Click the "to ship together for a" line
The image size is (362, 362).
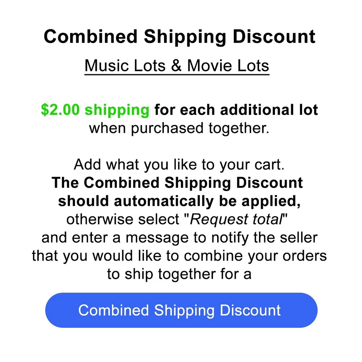coord(179,274)
